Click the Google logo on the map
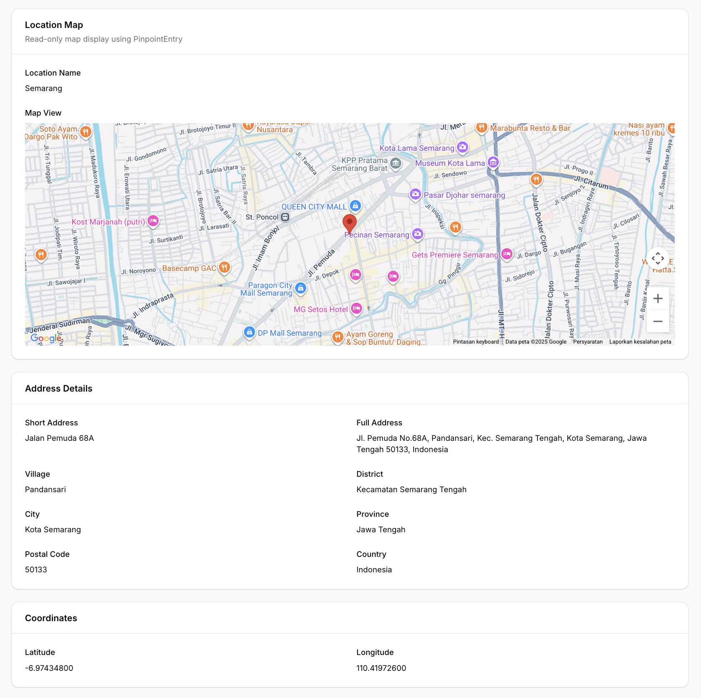Screen dimensions: 701x698 point(46,338)
